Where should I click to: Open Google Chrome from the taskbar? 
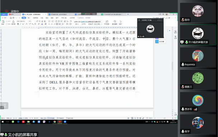click(54, 122)
